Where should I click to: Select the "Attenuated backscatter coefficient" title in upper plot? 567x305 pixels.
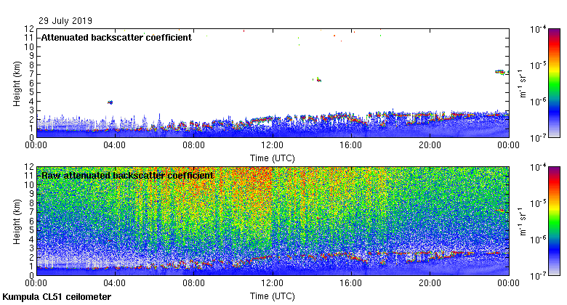[116, 38]
